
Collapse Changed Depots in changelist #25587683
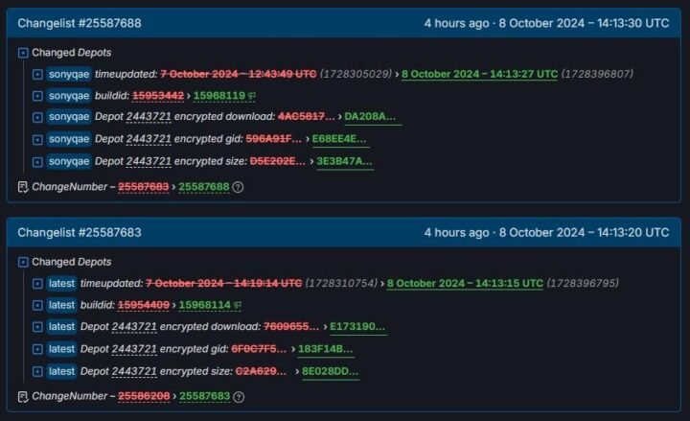[x=23, y=263]
